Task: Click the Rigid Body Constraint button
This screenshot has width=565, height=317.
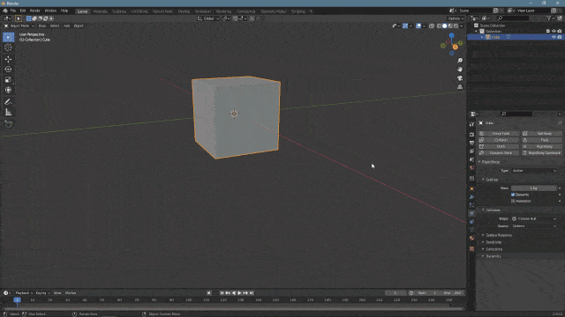Action: point(542,153)
